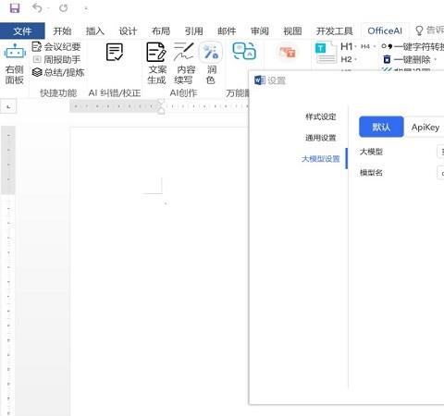Apply the H1 heading style
Screen dimensions: 444x416
click(347, 47)
